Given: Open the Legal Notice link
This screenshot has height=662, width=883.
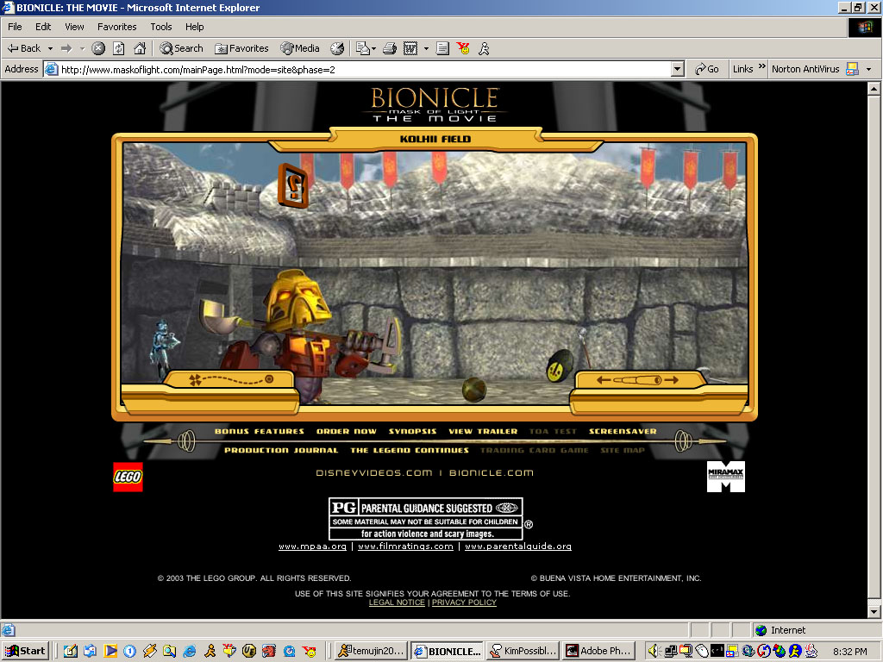Looking at the screenshot, I should coord(397,603).
